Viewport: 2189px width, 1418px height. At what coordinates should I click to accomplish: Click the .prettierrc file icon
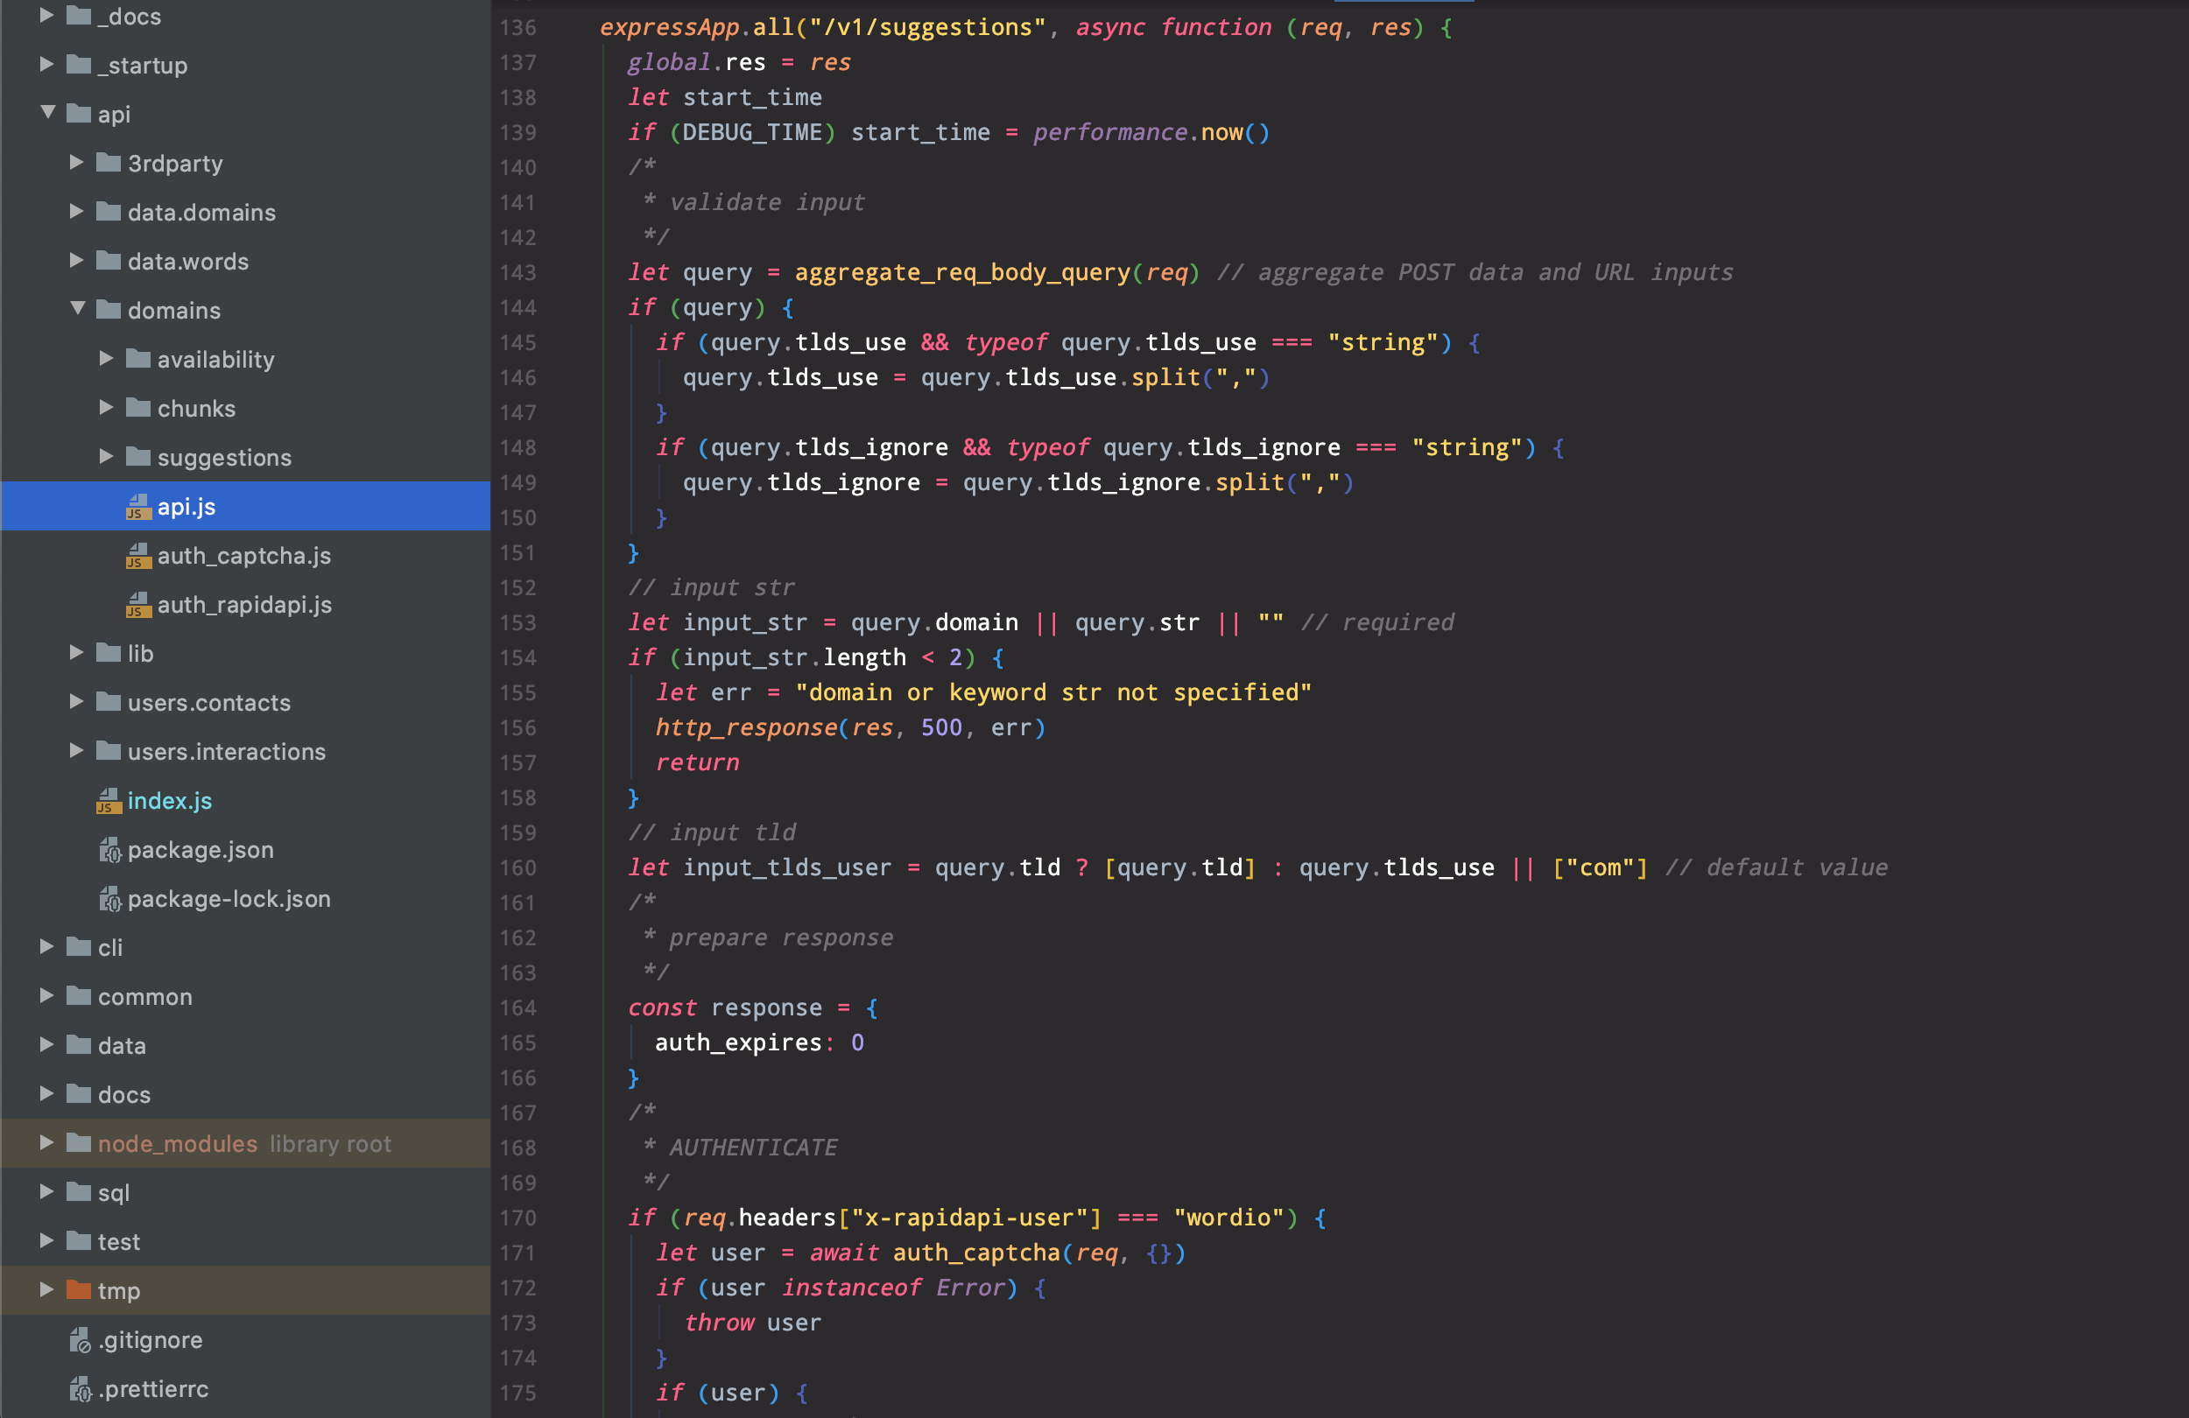click(80, 1388)
